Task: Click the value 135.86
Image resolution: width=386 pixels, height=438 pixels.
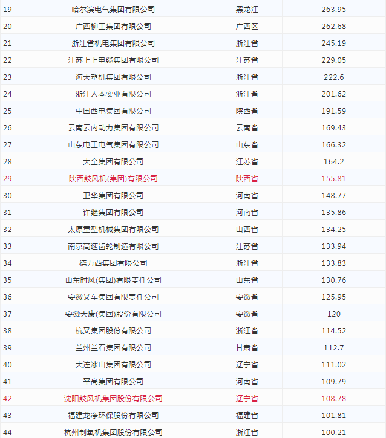Action: (334, 212)
